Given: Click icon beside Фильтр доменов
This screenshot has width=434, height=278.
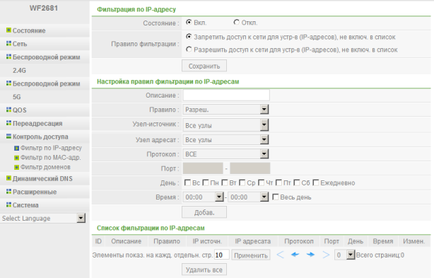Looking at the screenshot, I should (x=16, y=167).
